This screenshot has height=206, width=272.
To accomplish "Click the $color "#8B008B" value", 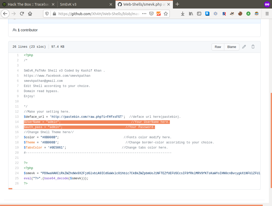I will click(49, 137).
